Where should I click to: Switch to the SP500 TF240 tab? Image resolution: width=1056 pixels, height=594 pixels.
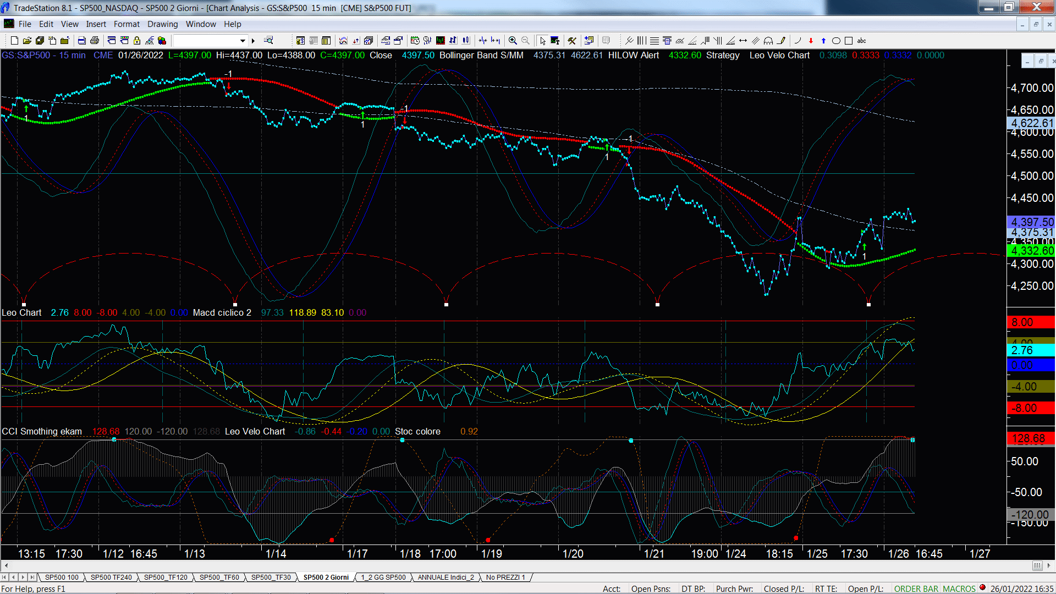tap(111, 577)
